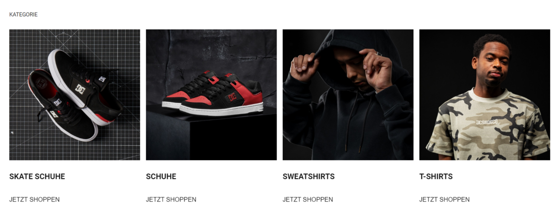Click the KATEGORIE section heading

tap(24, 14)
